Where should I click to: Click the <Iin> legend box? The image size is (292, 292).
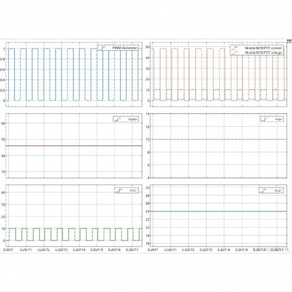point(127,190)
